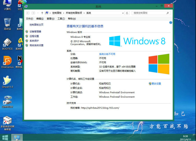The width and height of the screenshot is (196, 141).
Task: Go to 控制面板主页 link
Action: click(x=36, y=25)
